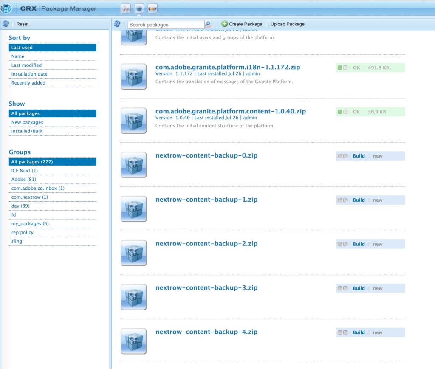Click green status squares for i18n package
The height and width of the screenshot is (369, 435).
(x=342, y=68)
